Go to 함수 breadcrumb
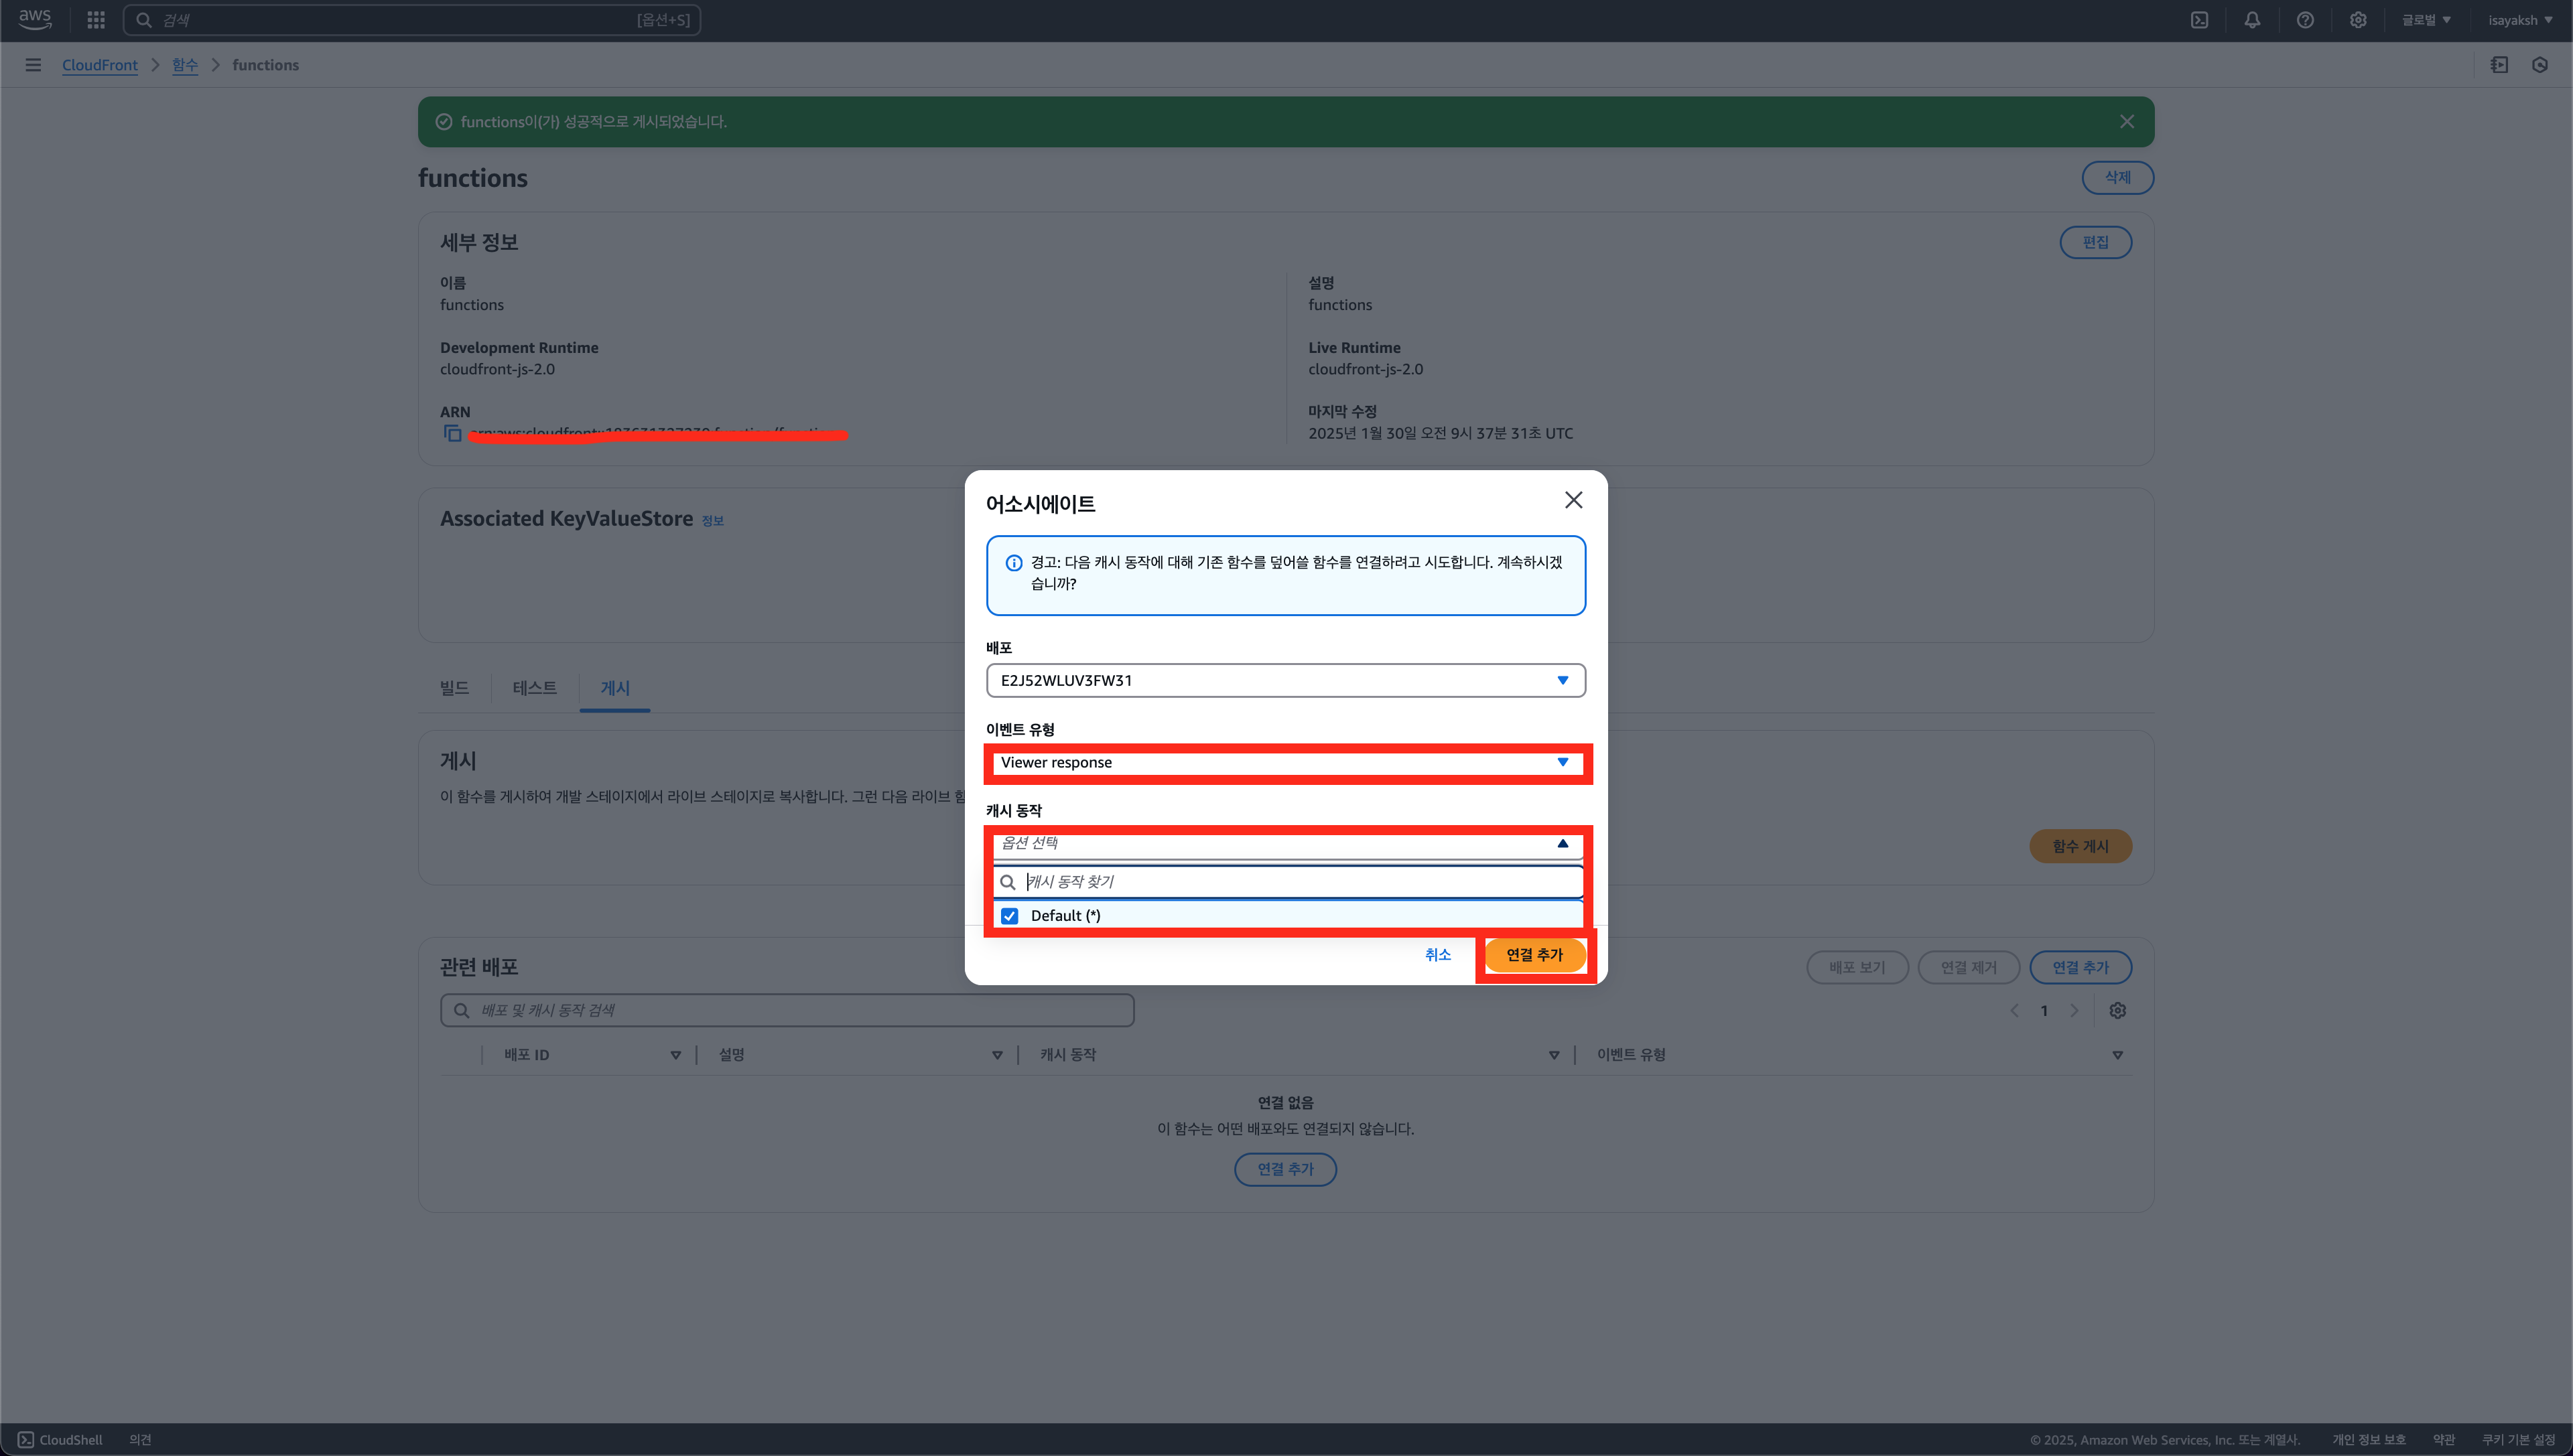 185,65
